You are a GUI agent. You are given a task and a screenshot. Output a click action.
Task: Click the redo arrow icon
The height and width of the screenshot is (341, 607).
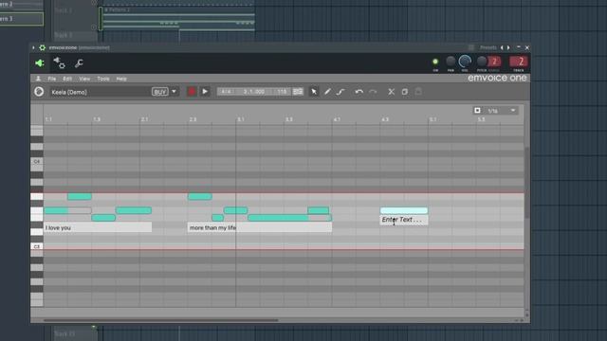point(373,92)
